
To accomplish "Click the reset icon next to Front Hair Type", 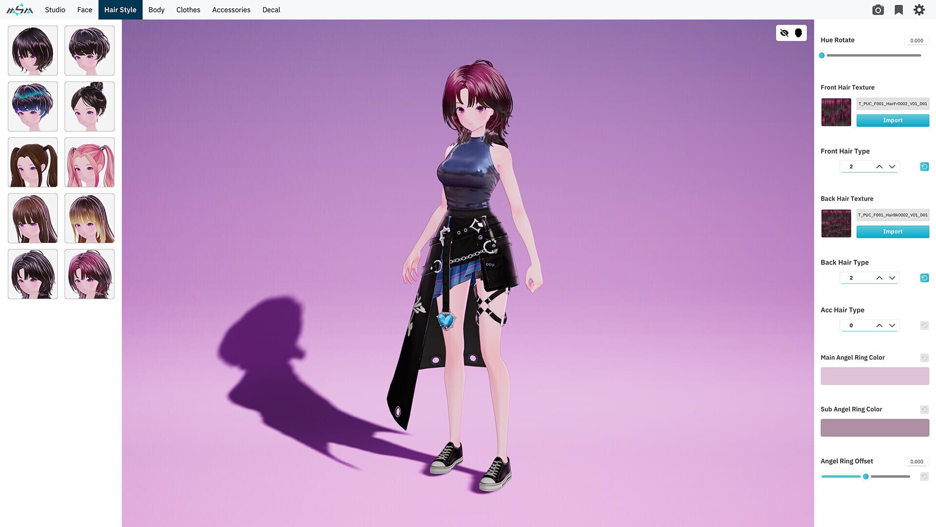I will tap(924, 166).
